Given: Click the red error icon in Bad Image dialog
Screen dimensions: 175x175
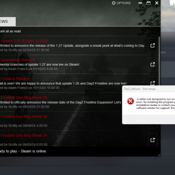Looking at the screenshot, I should (x=130, y=101).
